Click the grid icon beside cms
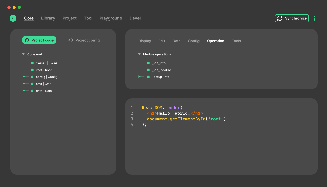Image resolution: width=327 pixels, height=187 pixels. (32, 84)
